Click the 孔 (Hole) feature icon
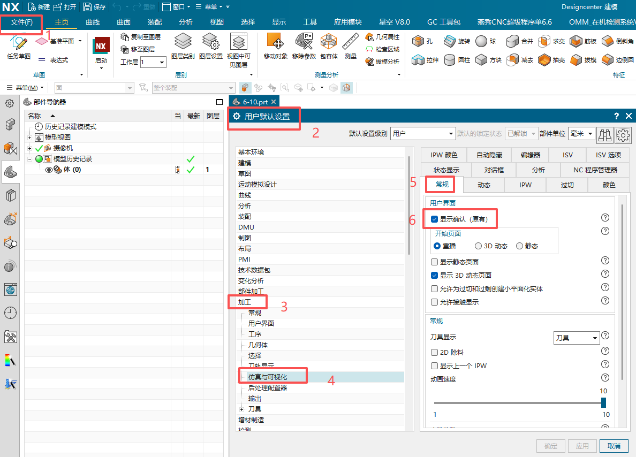The height and width of the screenshot is (457, 636). [x=419, y=41]
